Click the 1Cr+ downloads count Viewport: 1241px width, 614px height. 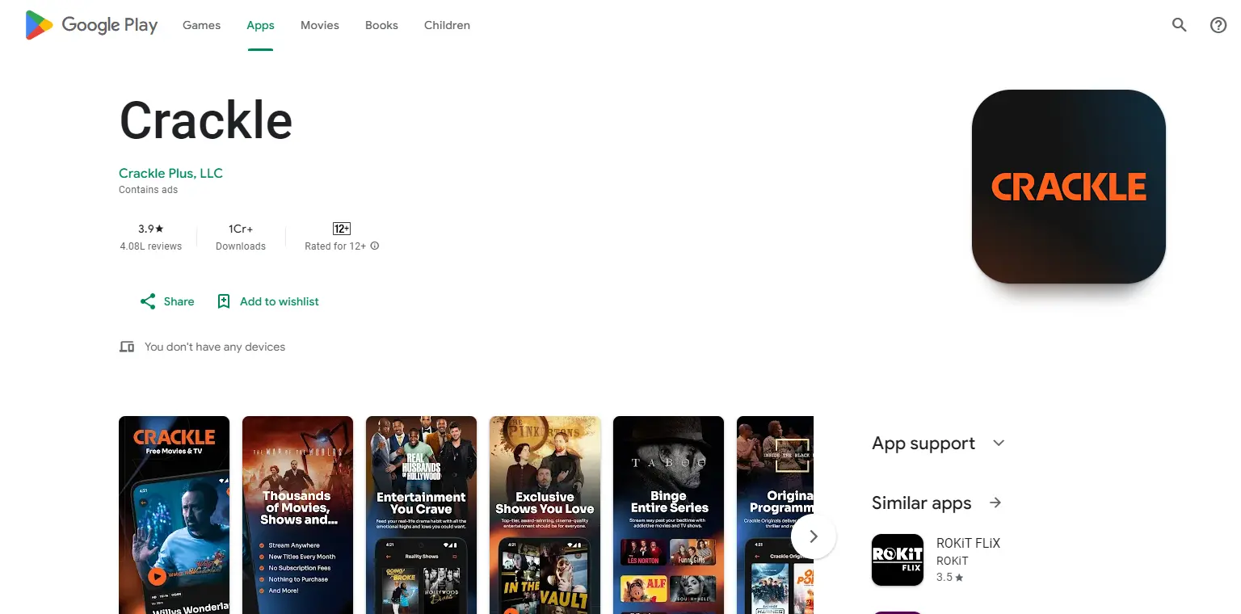(241, 229)
